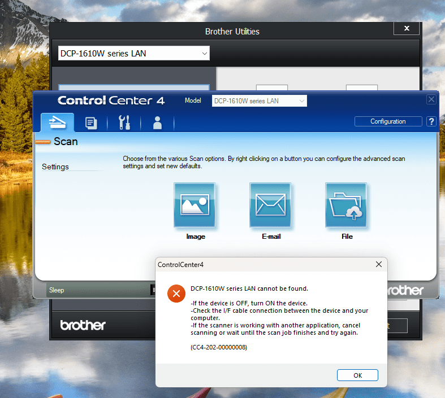This screenshot has height=398, width=445.
Task: Click the Control Center 4 logo
Action: coord(111,100)
